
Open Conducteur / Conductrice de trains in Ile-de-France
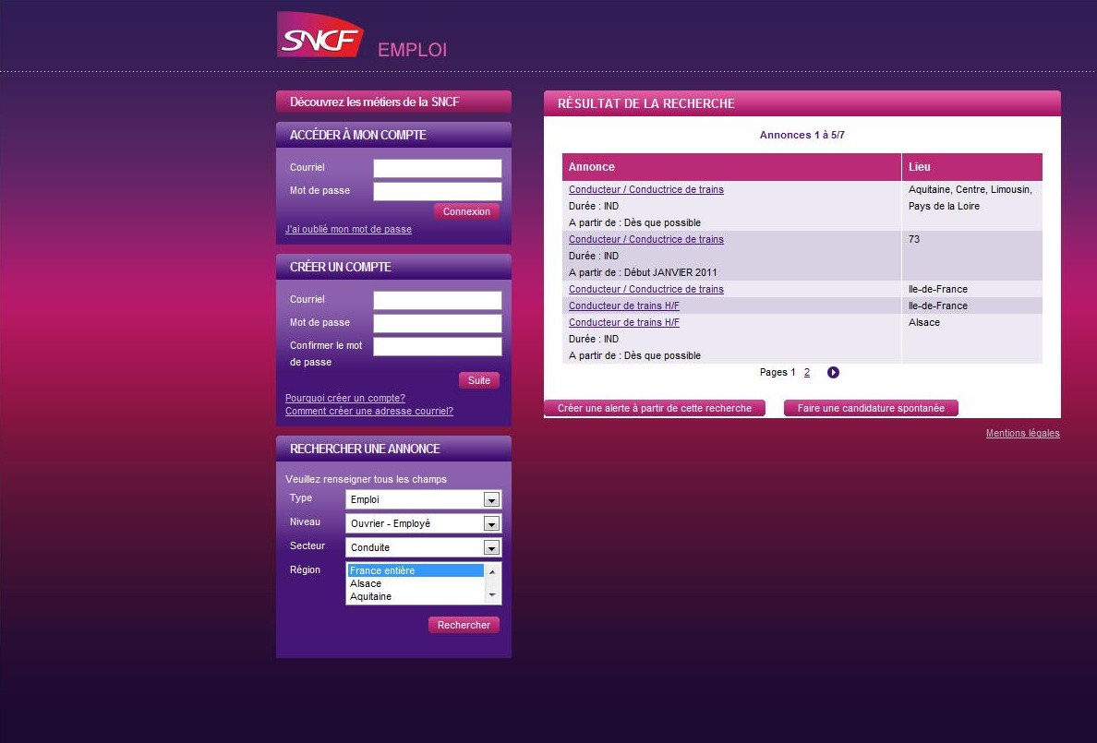click(646, 289)
